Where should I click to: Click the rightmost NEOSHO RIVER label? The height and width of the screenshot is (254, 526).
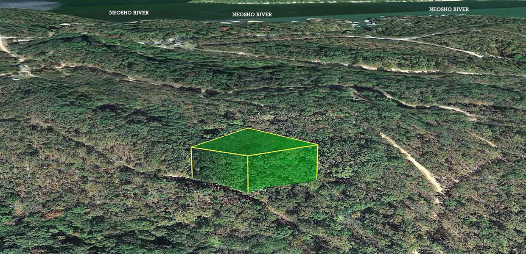449,9
